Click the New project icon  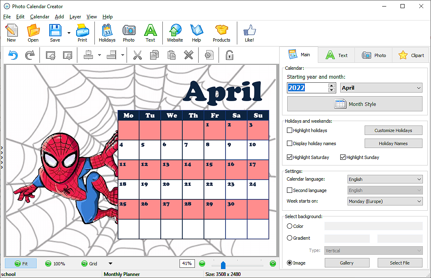pyautogui.click(x=11, y=33)
